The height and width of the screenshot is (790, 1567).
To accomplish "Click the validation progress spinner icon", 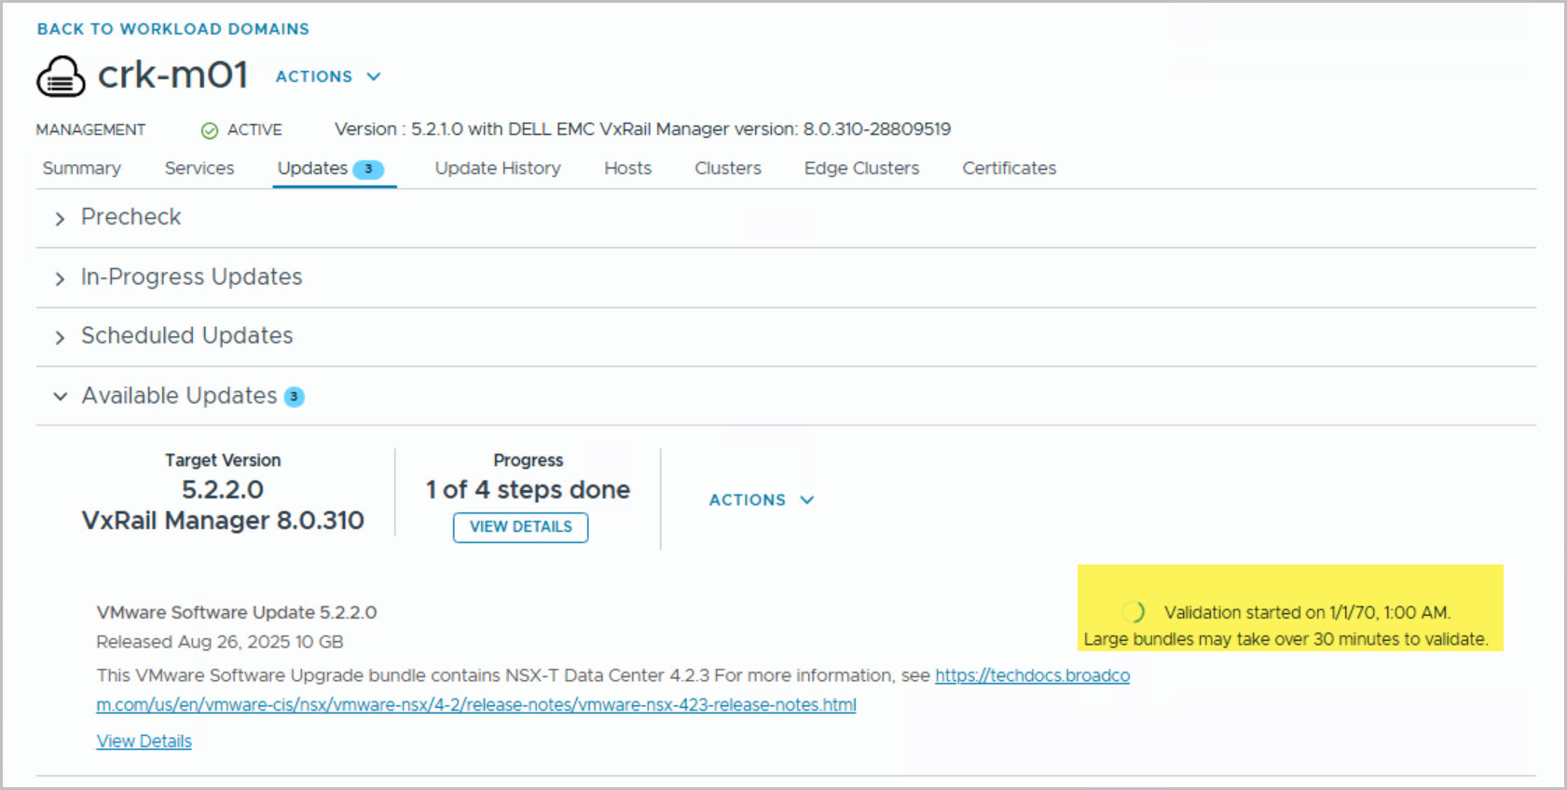I will click(1134, 612).
